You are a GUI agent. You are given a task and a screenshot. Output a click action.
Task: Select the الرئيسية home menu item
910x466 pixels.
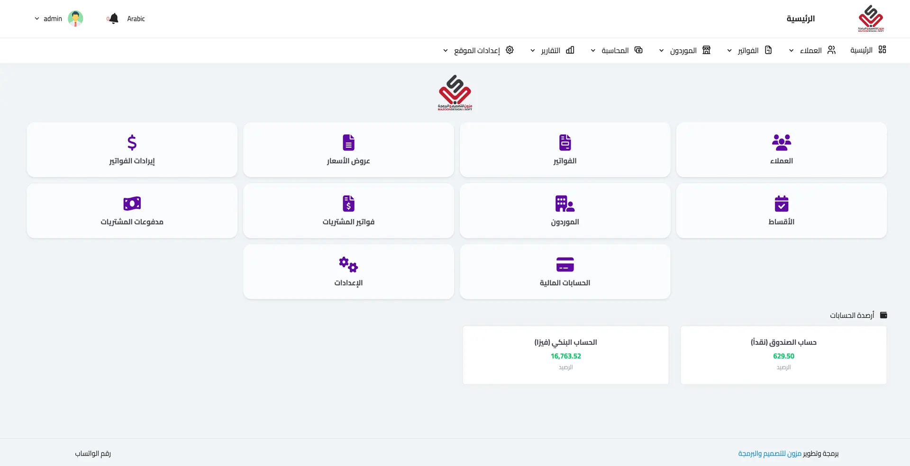click(x=867, y=50)
